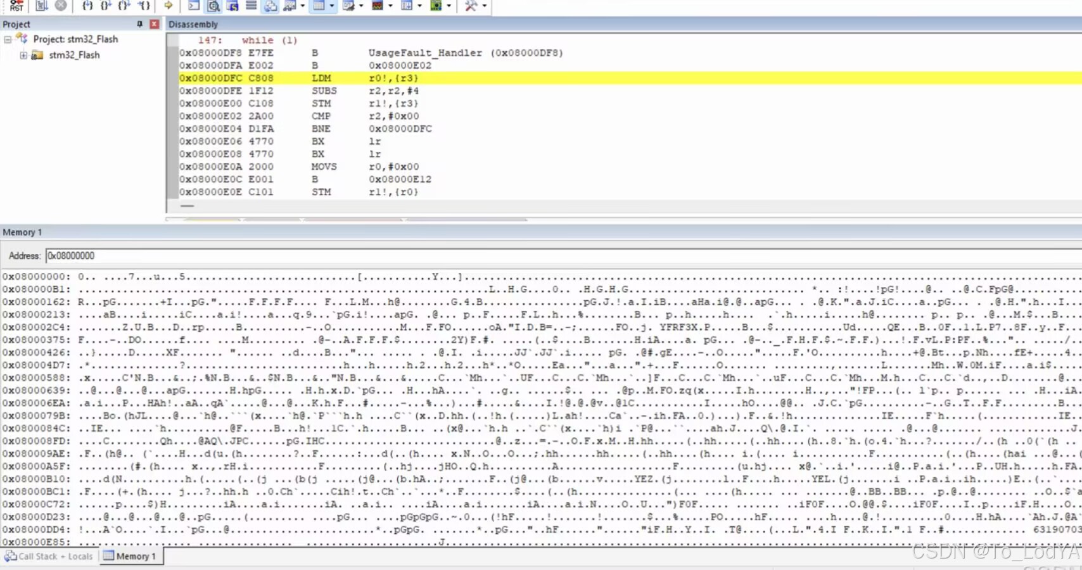1082x570 pixels.
Task: Click memory row 0x08000E85
Action: (541, 542)
